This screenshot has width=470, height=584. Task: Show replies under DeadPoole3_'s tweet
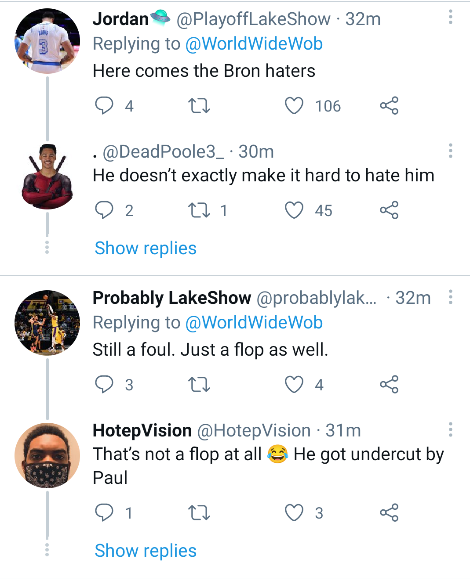146,249
